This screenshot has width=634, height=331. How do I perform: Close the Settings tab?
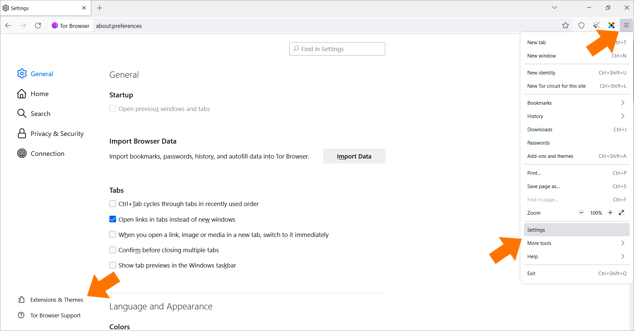coord(84,8)
